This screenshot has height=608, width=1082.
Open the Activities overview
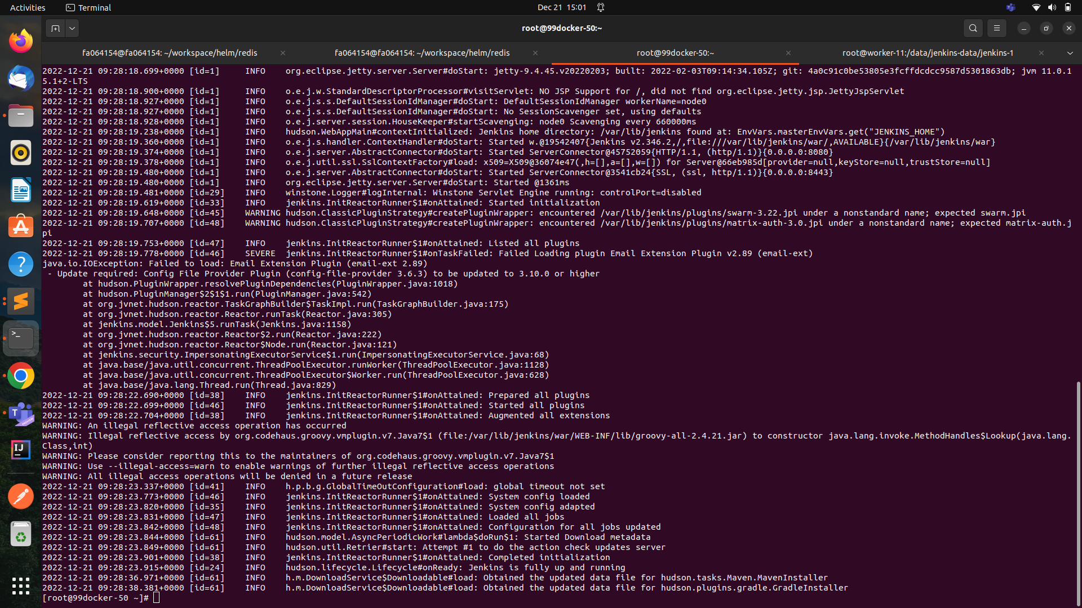[x=28, y=7]
